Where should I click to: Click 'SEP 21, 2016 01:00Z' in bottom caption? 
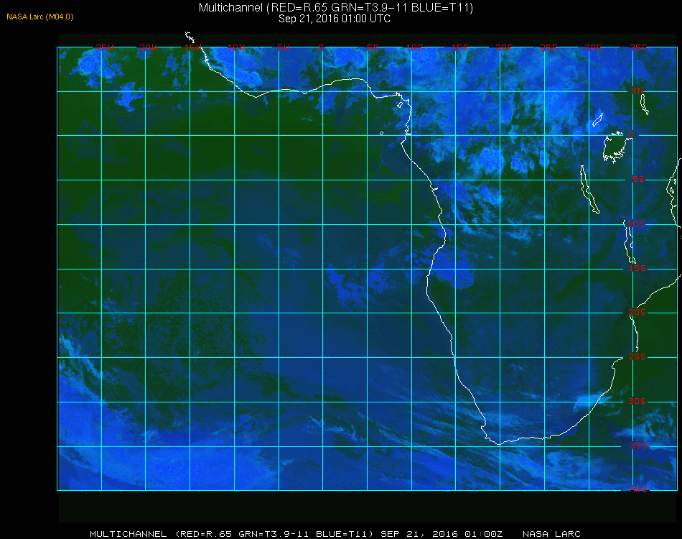tap(442, 534)
